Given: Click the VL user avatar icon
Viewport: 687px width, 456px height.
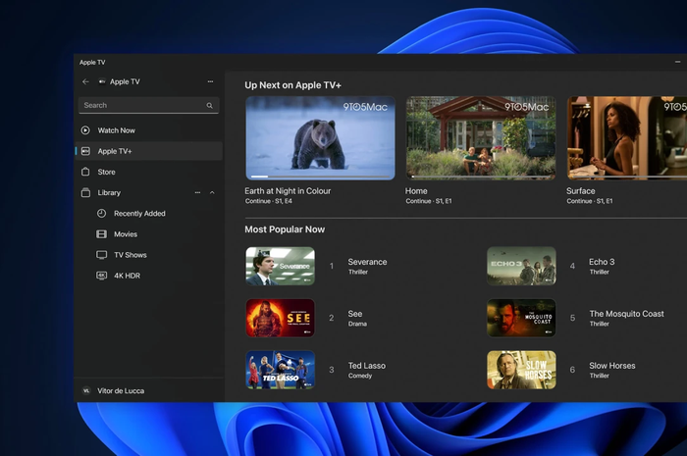Looking at the screenshot, I should click(x=86, y=391).
